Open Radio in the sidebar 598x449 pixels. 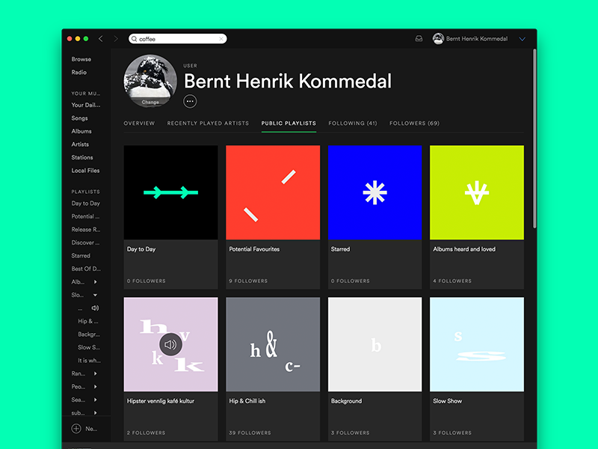coord(79,72)
